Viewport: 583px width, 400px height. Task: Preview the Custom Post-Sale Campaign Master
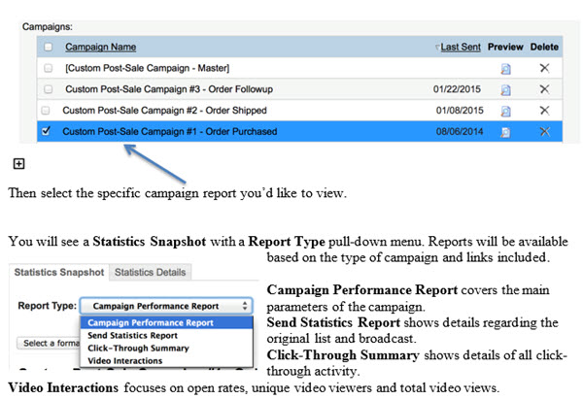tap(505, 68)
